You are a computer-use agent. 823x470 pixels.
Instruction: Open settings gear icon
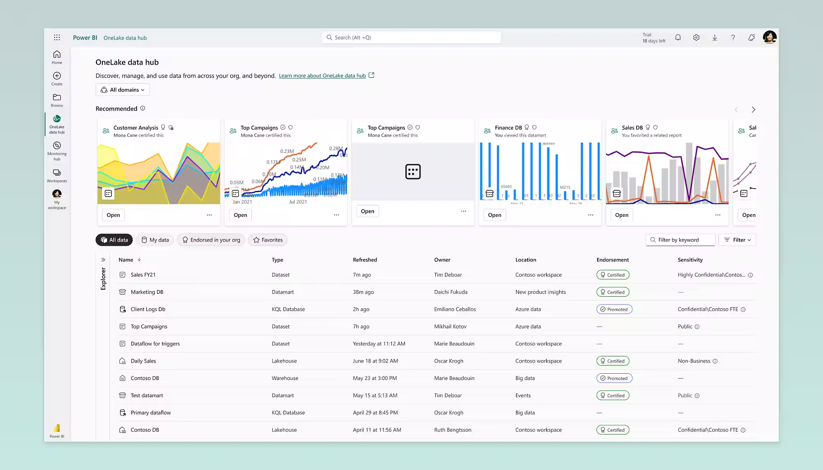click(696, 37)
